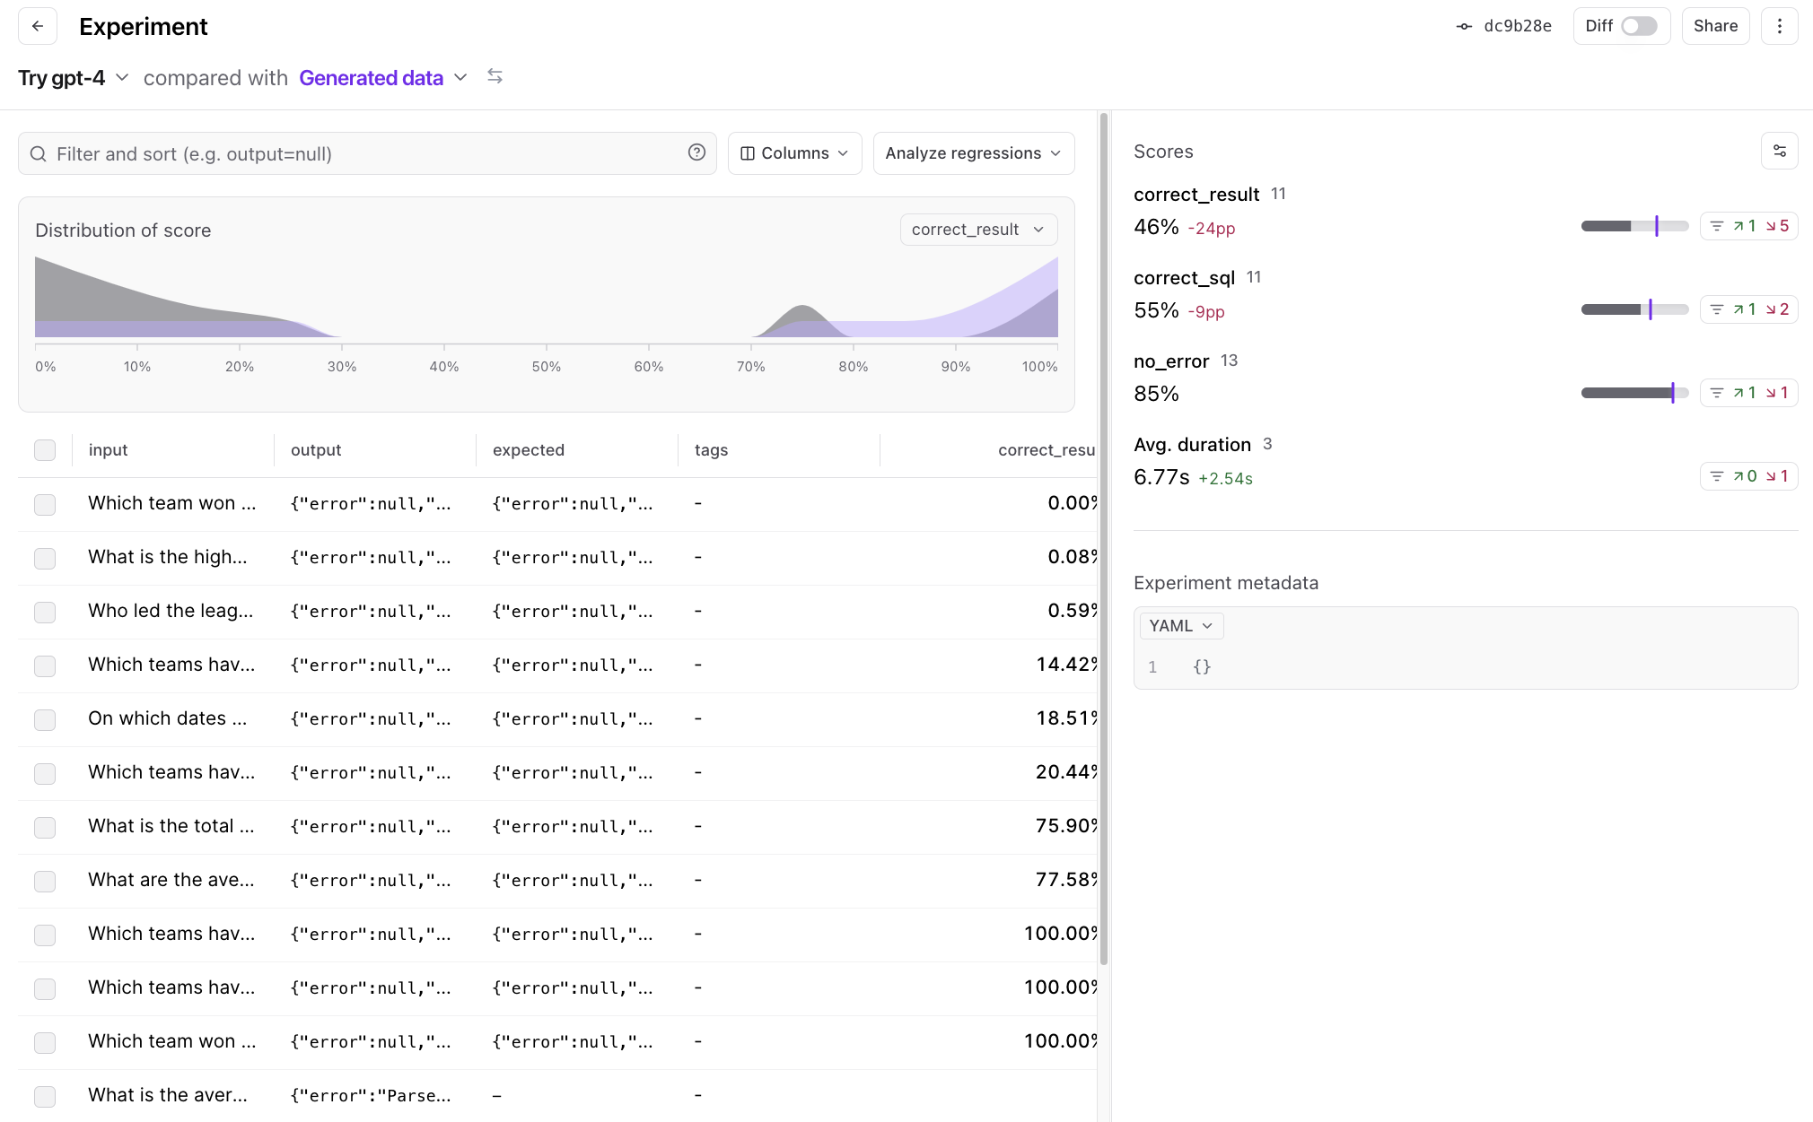Click the back arrow button
The image size is (1813, 1122).
pyautogui.click(x=38, y=26)
